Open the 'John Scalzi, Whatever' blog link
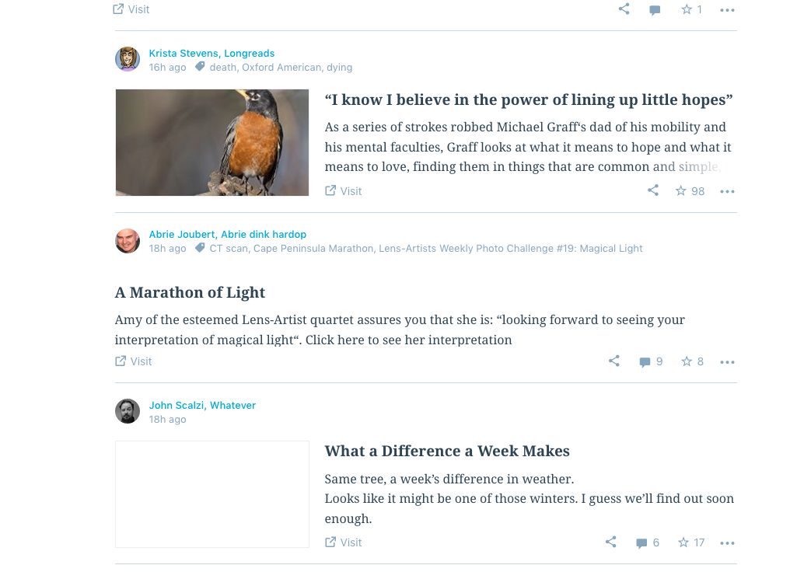 [x=202, y=405]
